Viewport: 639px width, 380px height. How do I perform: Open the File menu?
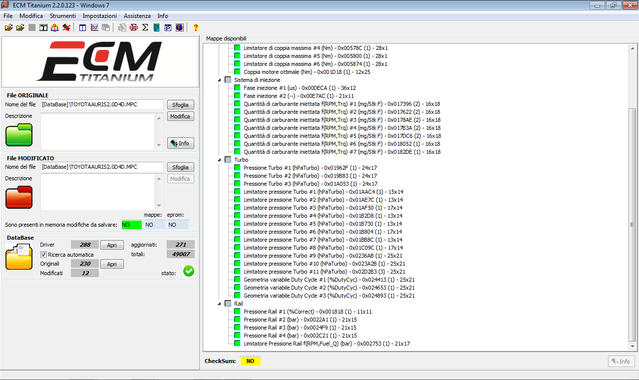coord(8,16)
